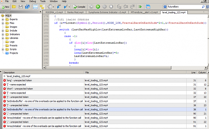The image size is (209, 129).
Task: Open the Tools menu
Action: pyautogui.click(x=43, y=1)
